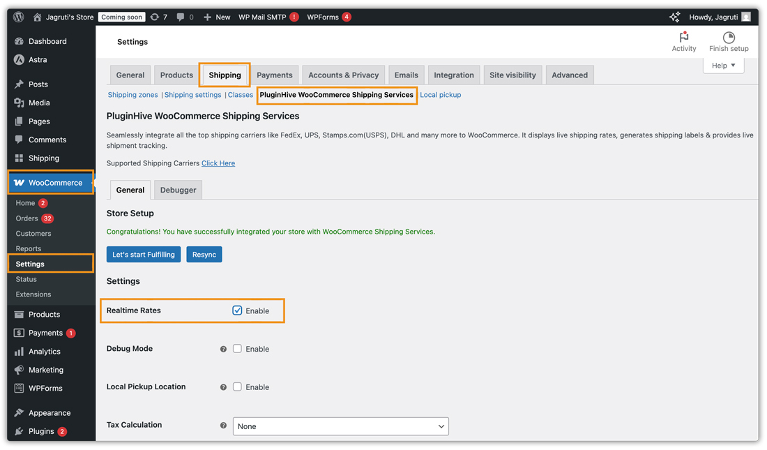This screenshot has height=450, width=767.
Task: Click the Appearance brush icon in sidebar
Action: tap(19, 413)
